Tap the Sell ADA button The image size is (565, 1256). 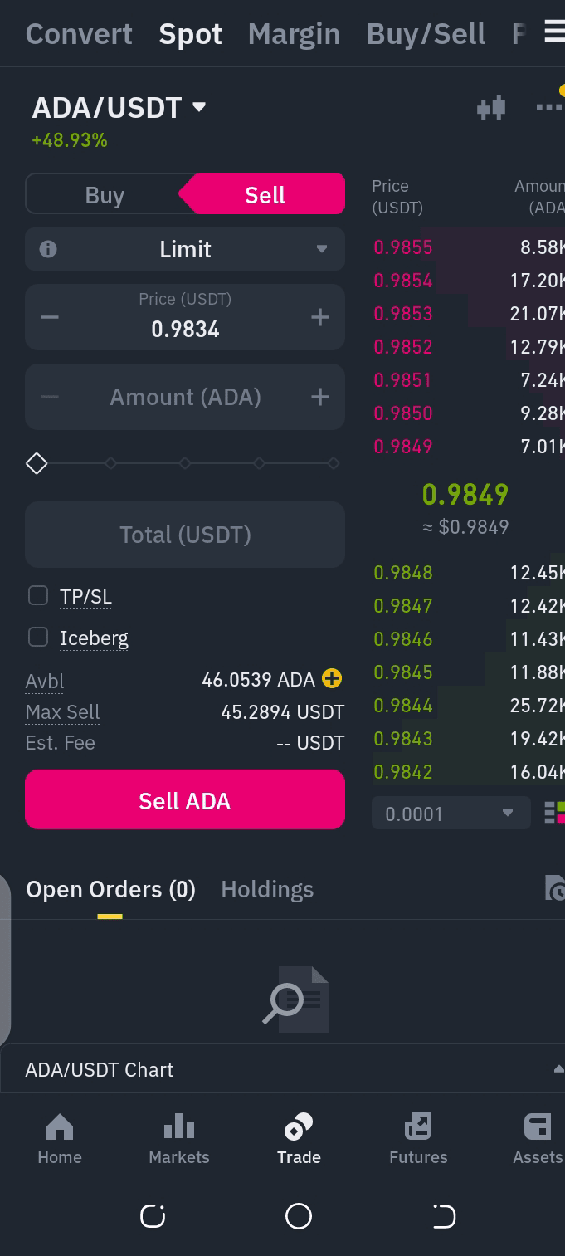(185, 799)
